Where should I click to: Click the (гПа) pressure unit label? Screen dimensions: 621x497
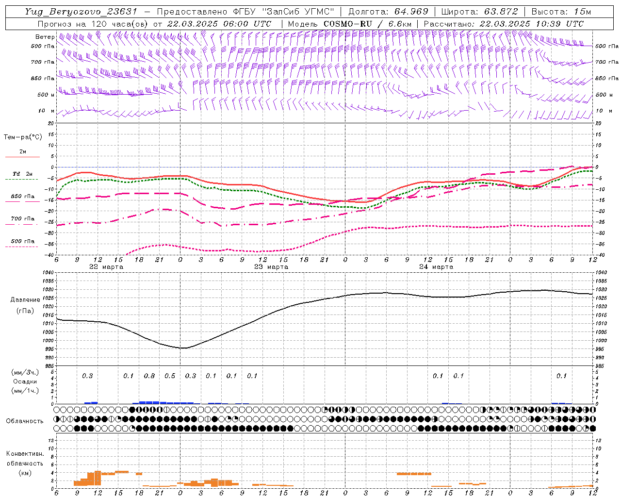(25, 311)
